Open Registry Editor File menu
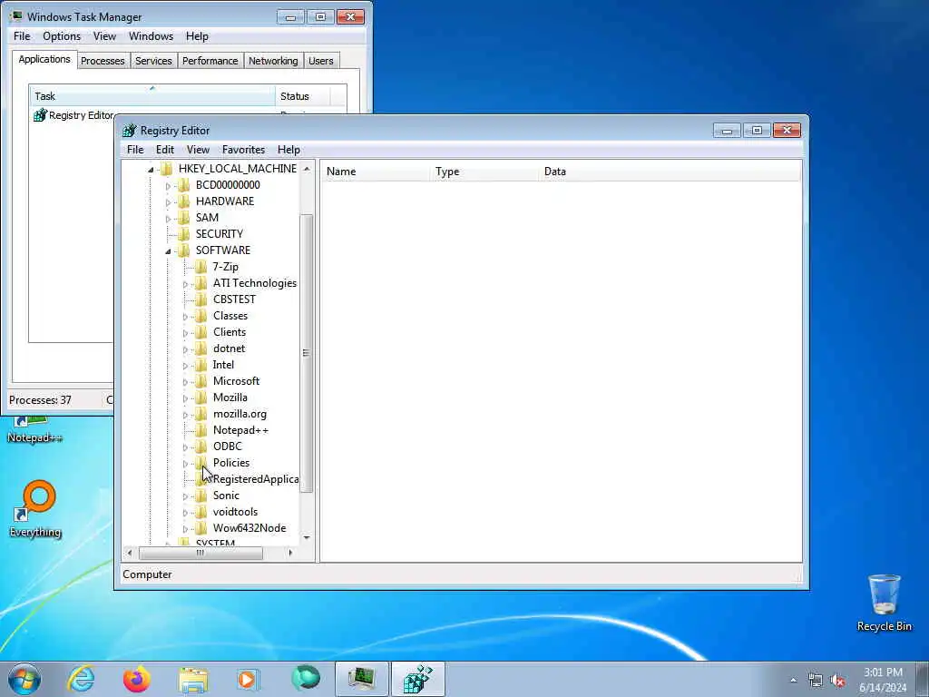This screenshot has width=929, height=697. coord(135,150)
